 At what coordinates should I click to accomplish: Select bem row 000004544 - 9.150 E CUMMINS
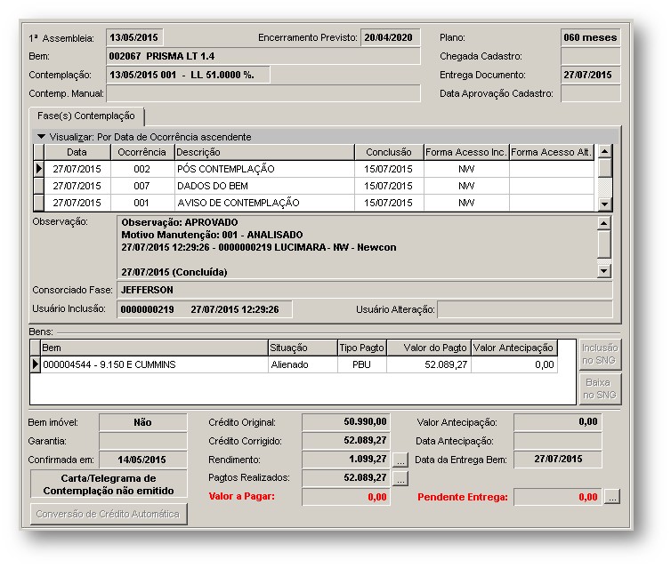point(299,364)
